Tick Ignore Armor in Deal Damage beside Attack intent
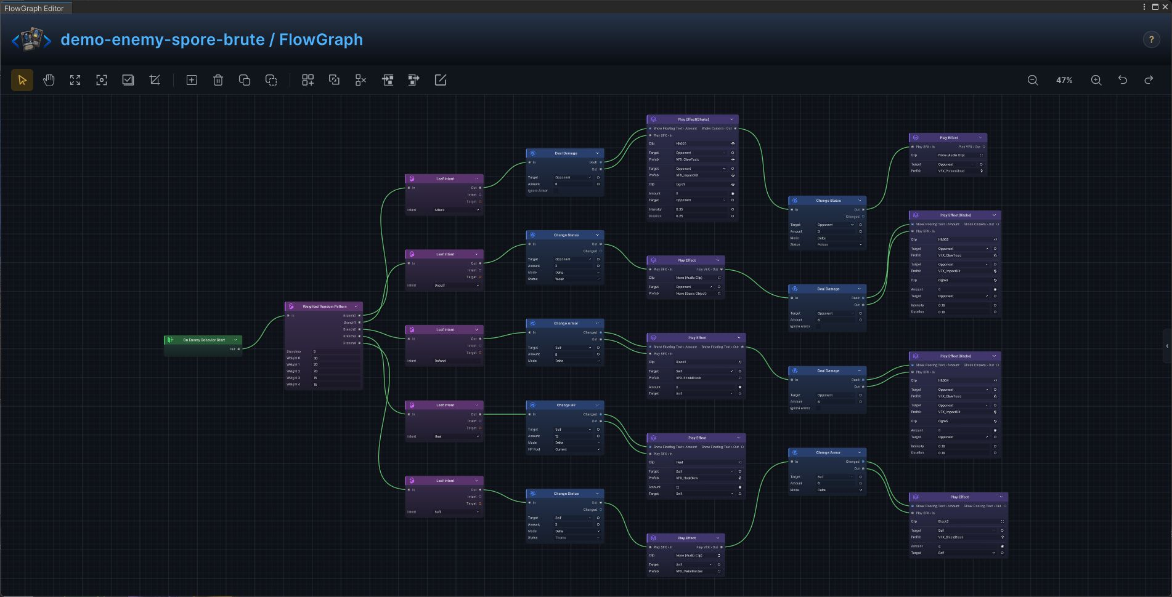 (x=556, y=191)
